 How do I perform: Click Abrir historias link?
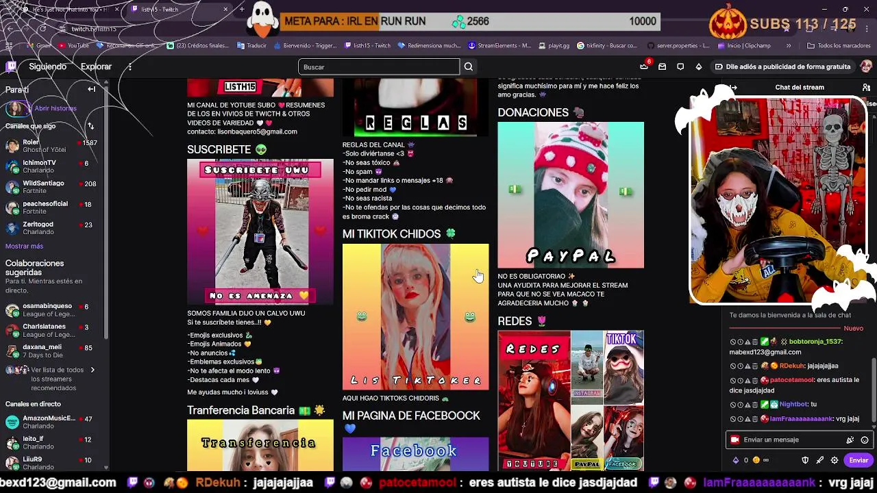(x=55, y=108)
